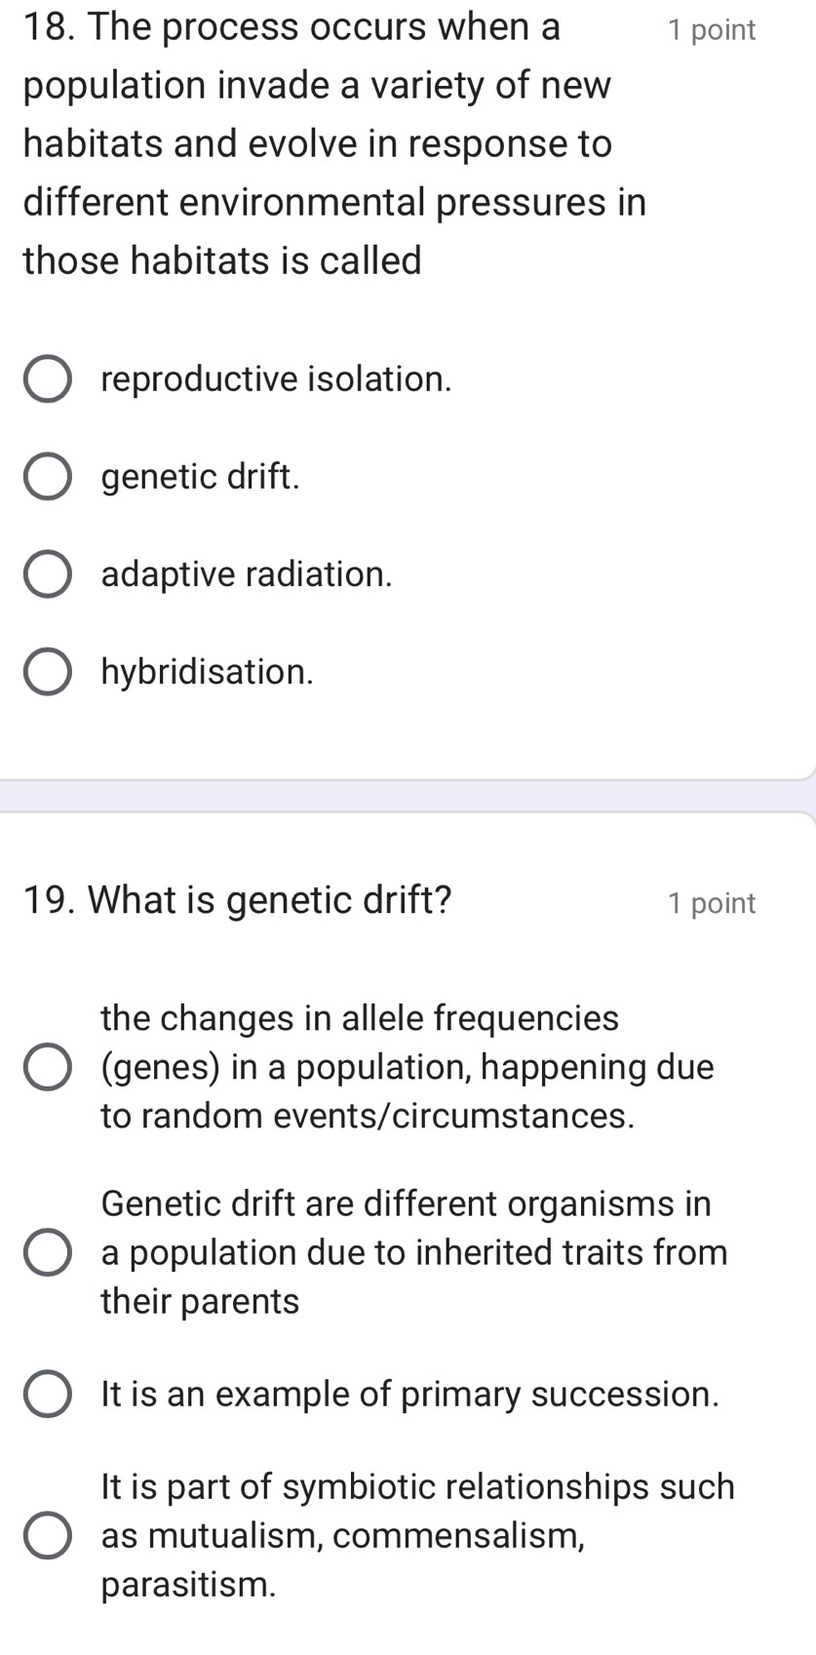Image resolution: width=816 pixels, height=1655 pixels.
Task: Click the 'as mutualism, commensalism,' answer text
Action: [343, 1536]
